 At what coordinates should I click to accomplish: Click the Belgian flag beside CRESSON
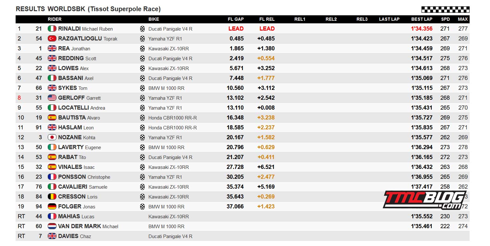(52, 197)
